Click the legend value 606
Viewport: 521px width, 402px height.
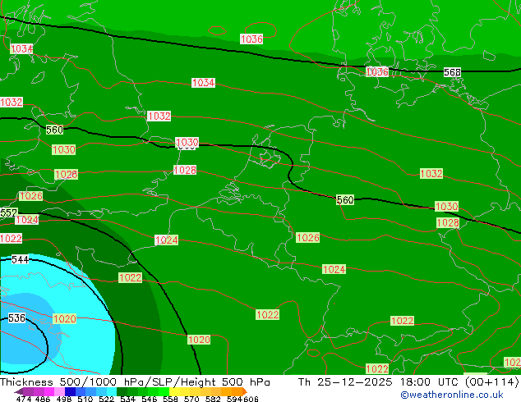click(251, 399)
